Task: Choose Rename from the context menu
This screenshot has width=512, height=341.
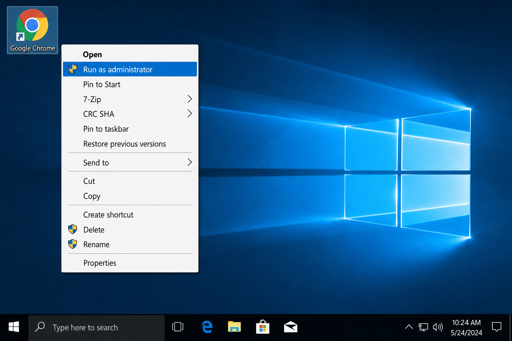Action: click(x=130, y=244)
